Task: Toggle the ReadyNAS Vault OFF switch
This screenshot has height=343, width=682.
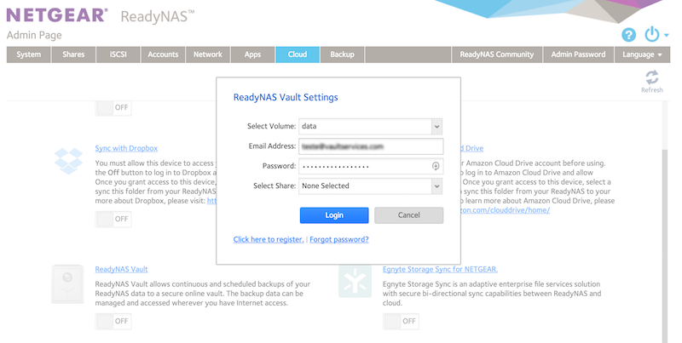Action: pyautogui.click(x=113, y=321)
